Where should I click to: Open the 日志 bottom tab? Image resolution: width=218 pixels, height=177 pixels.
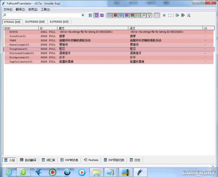tap(135, 160)
